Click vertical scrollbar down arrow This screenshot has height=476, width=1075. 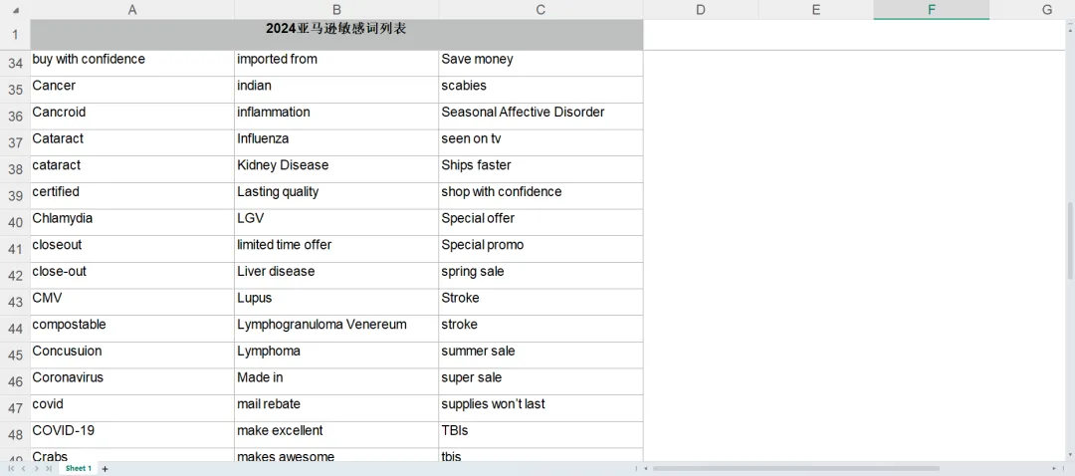click(x=1070, y=454)
